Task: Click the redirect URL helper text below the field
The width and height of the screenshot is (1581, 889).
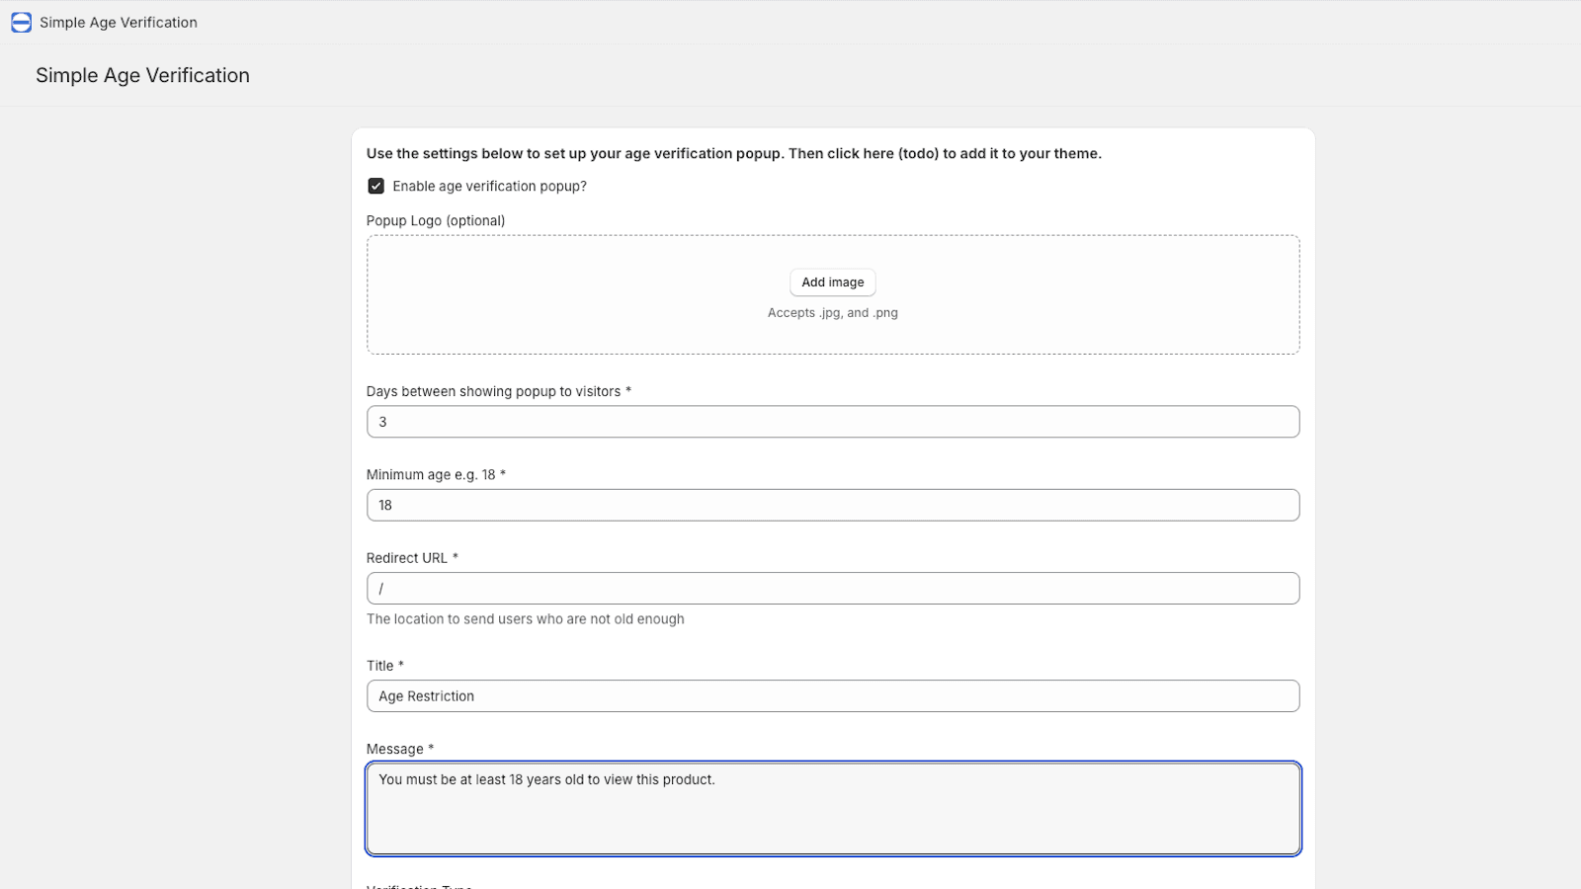Action: [x=525, y=618]
